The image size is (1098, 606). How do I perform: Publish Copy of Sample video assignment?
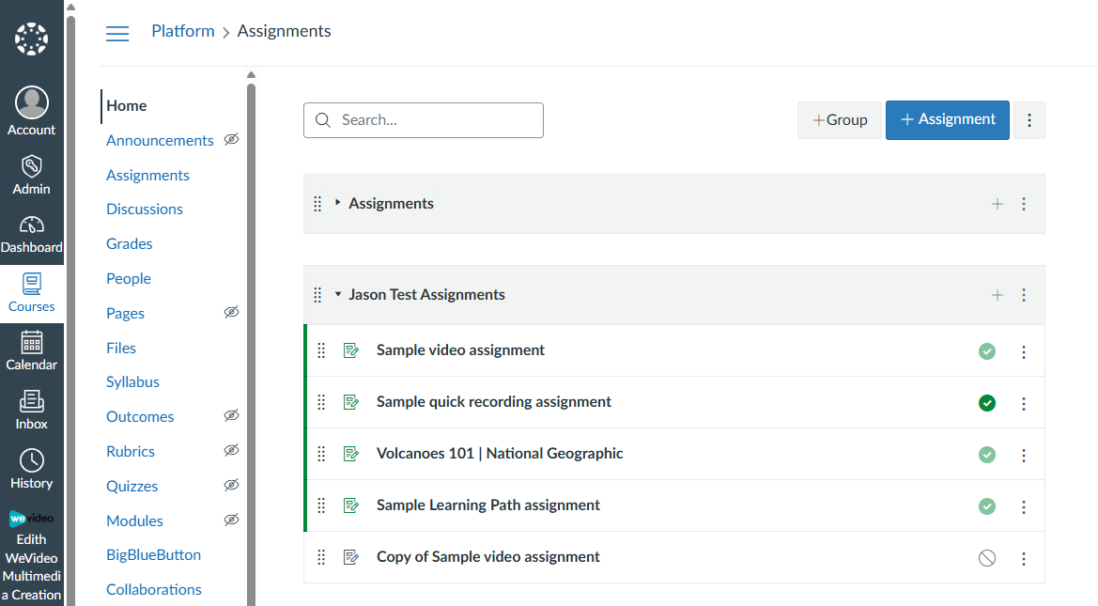click(987, 558)
